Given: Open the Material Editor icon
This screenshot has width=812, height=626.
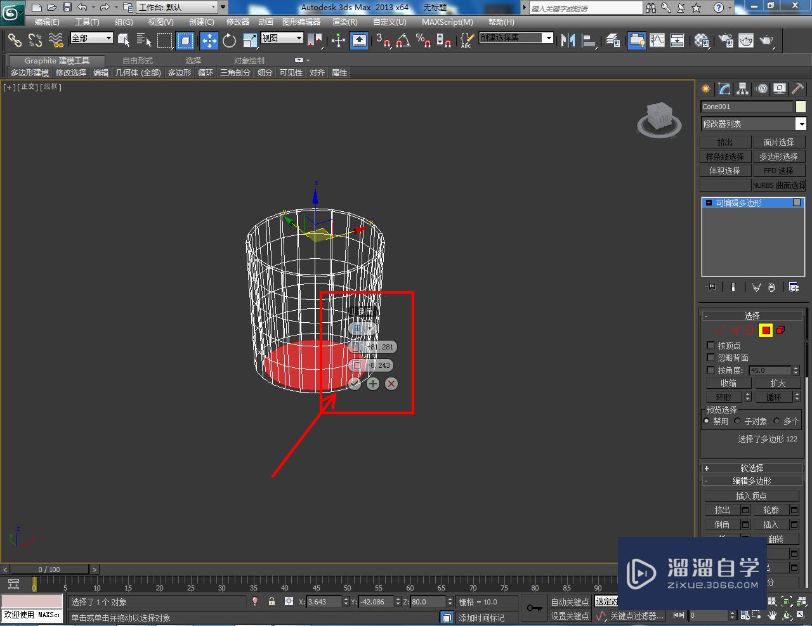Looking at the screenshot, I should [x=702, y=41].
